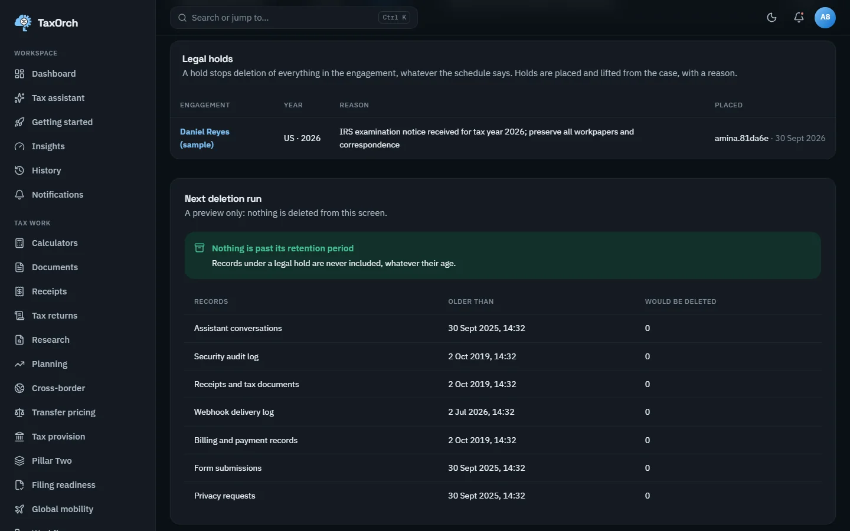Select Receipts and tax documents row
This screenshot has height=531, width=850.
[503, 384]
